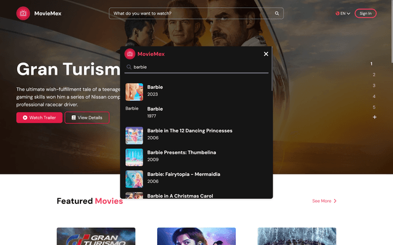
Task: Select the Barbie 2023 title text
Action: click(155, 87)
